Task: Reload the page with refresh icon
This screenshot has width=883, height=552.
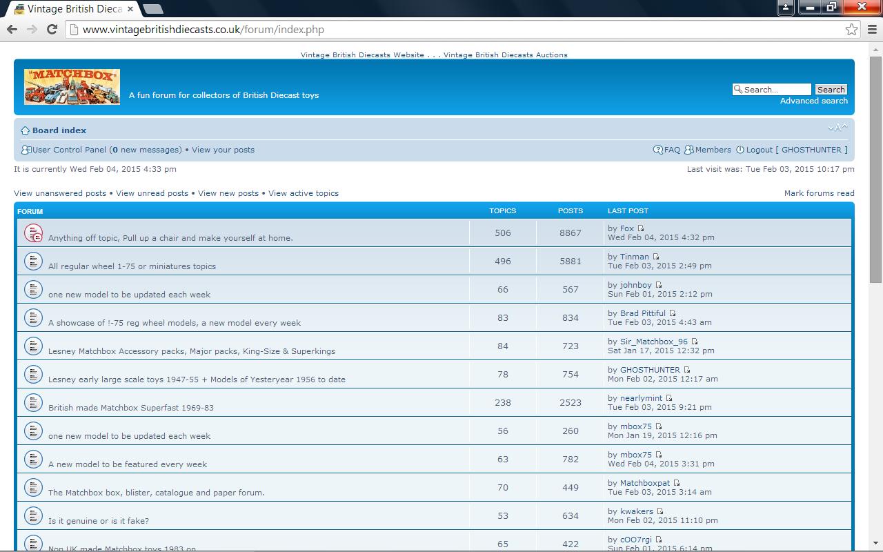Action: tap(52, 30)
